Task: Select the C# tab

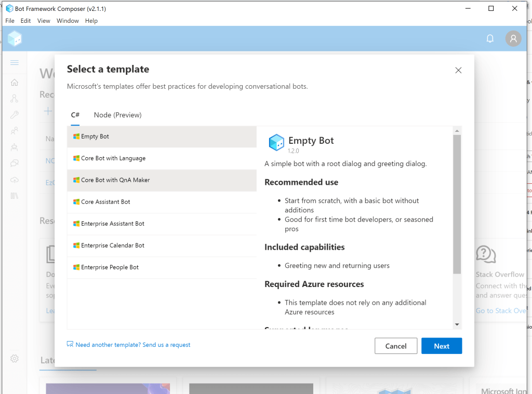Action: pos(75,115)
